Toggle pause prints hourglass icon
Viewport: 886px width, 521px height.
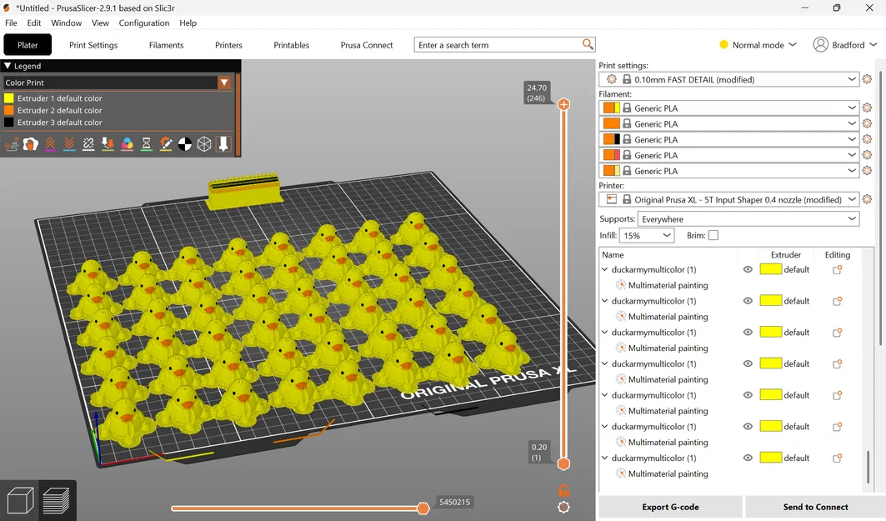click(147, 145)
